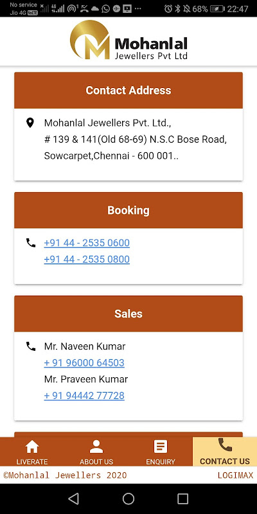Tap the Mohanlal Jewellers gold logo
Screen dimensions: 257x514
(89, 40)
